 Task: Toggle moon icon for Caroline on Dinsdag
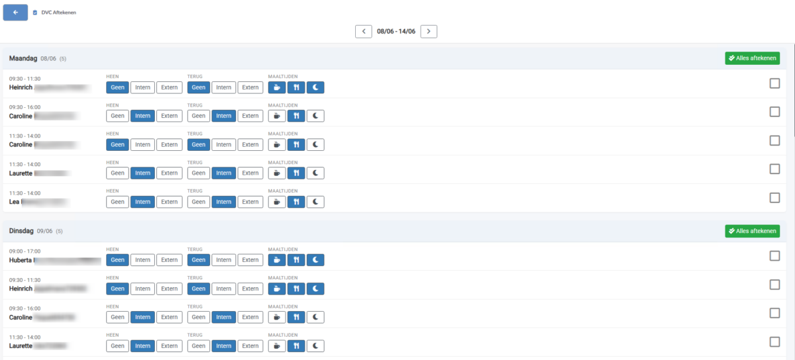point(315,317)
